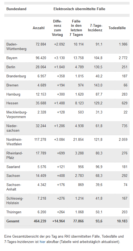The width and height of the screenshot is (133, 251).
Task: Click the Anzahl column header
Action: coord(39,28)
